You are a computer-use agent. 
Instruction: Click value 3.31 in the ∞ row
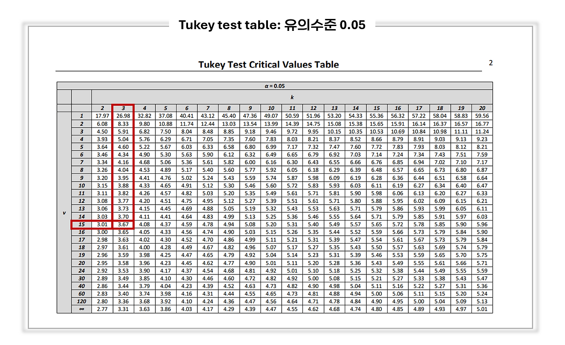pos(123,309)
